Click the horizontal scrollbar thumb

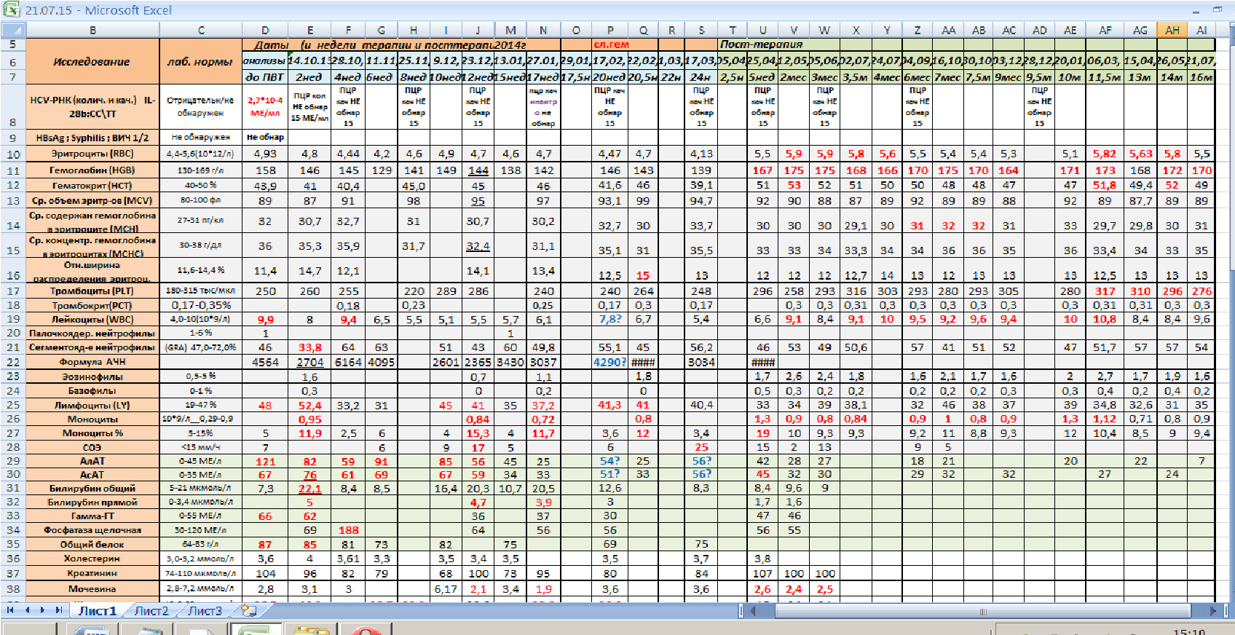tap(982, 611)
